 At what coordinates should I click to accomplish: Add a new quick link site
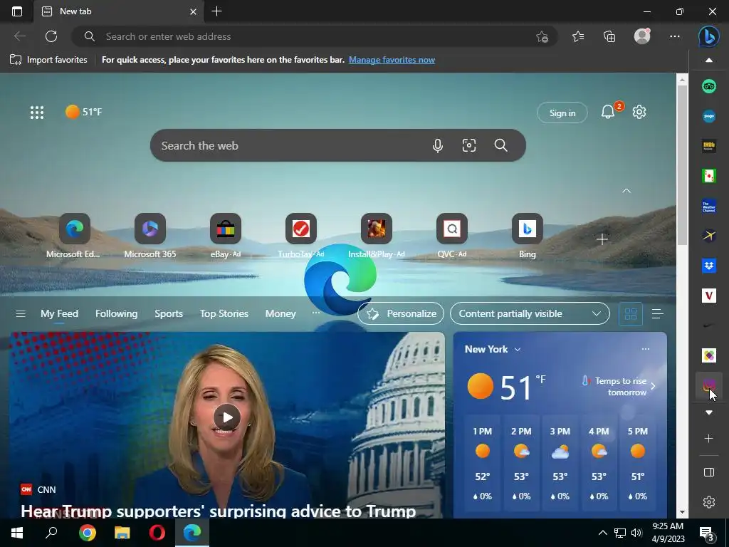click(x=602, y=239)
